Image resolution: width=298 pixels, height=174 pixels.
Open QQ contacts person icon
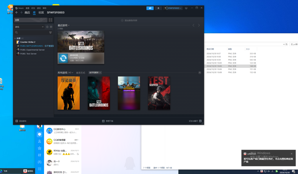[39, 141]
